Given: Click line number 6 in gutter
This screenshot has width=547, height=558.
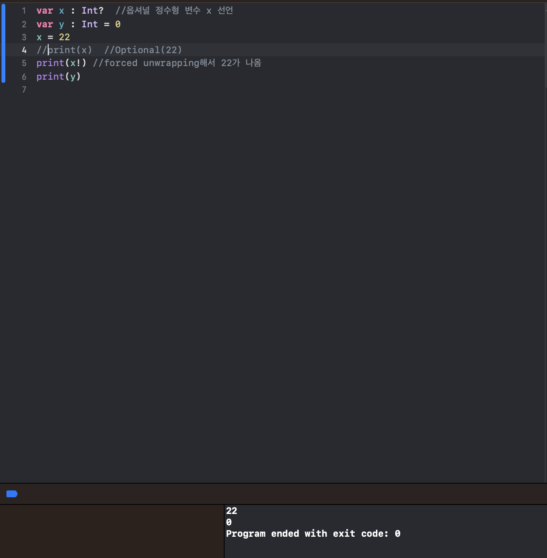Looking at the screenshot, I should tap(24, 77).
